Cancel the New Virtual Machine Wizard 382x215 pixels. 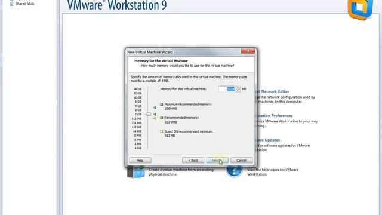pyautogui.click(x=241, y=161)
